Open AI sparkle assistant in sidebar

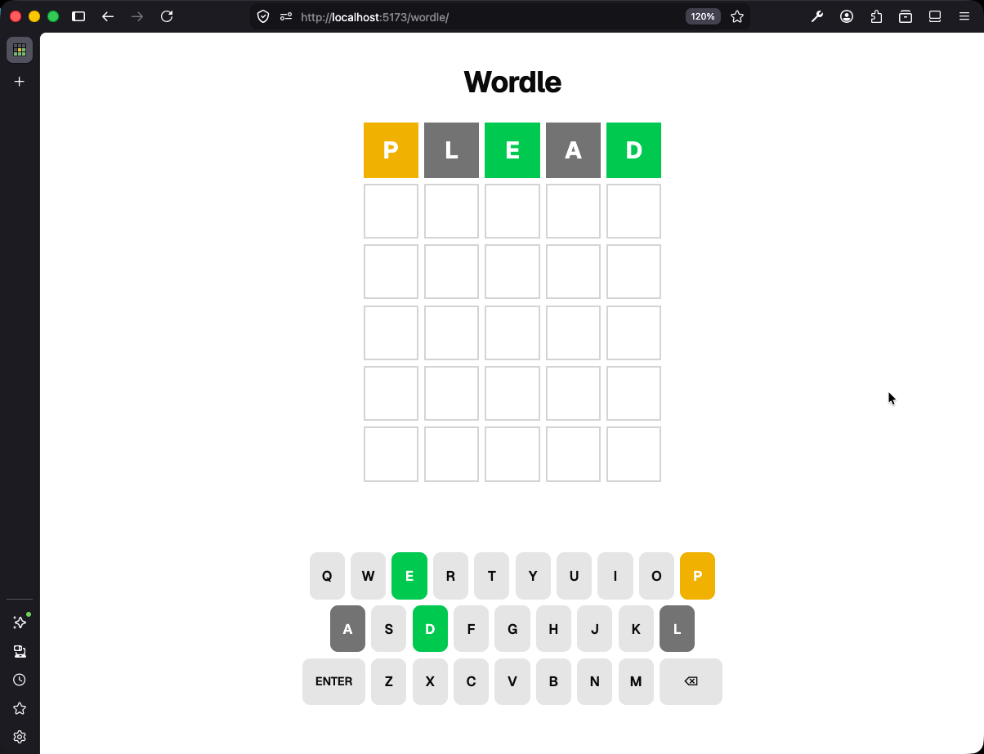coord(20,622)
